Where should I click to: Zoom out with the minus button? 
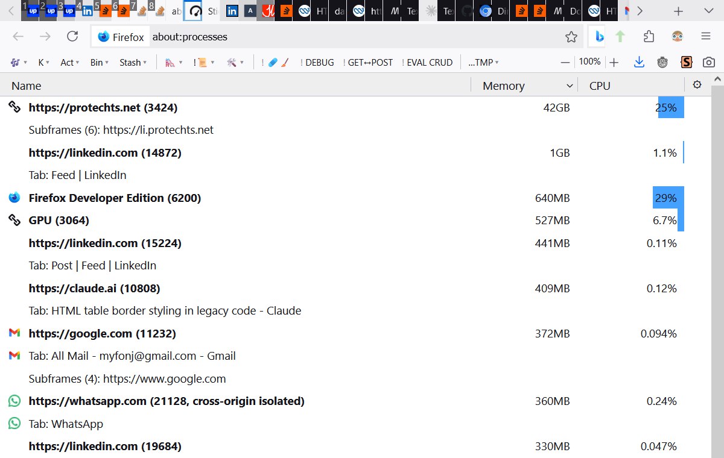click(565, 62)
